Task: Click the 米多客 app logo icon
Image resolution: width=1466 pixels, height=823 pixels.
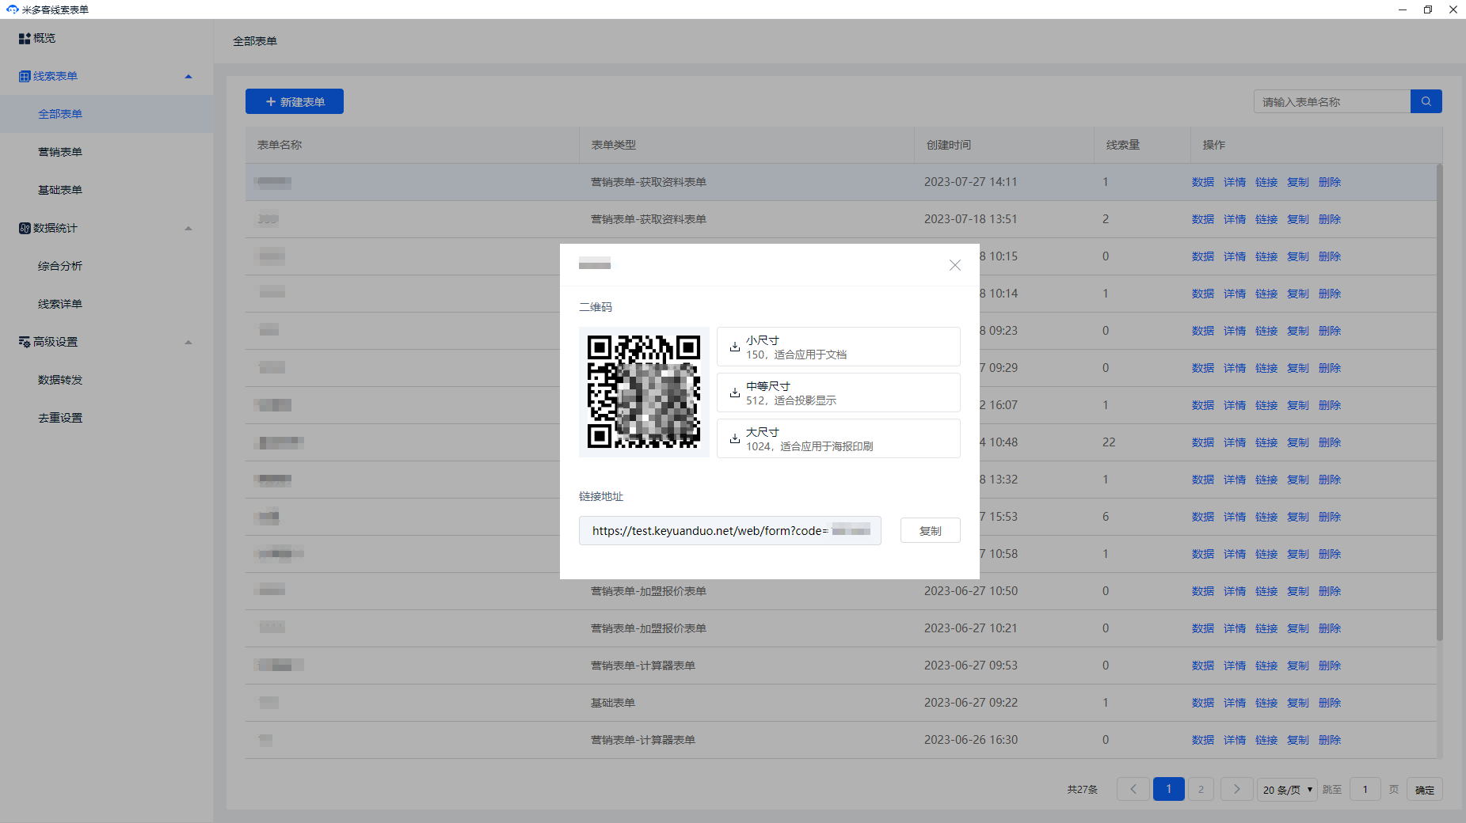Action: click(12, 9)
